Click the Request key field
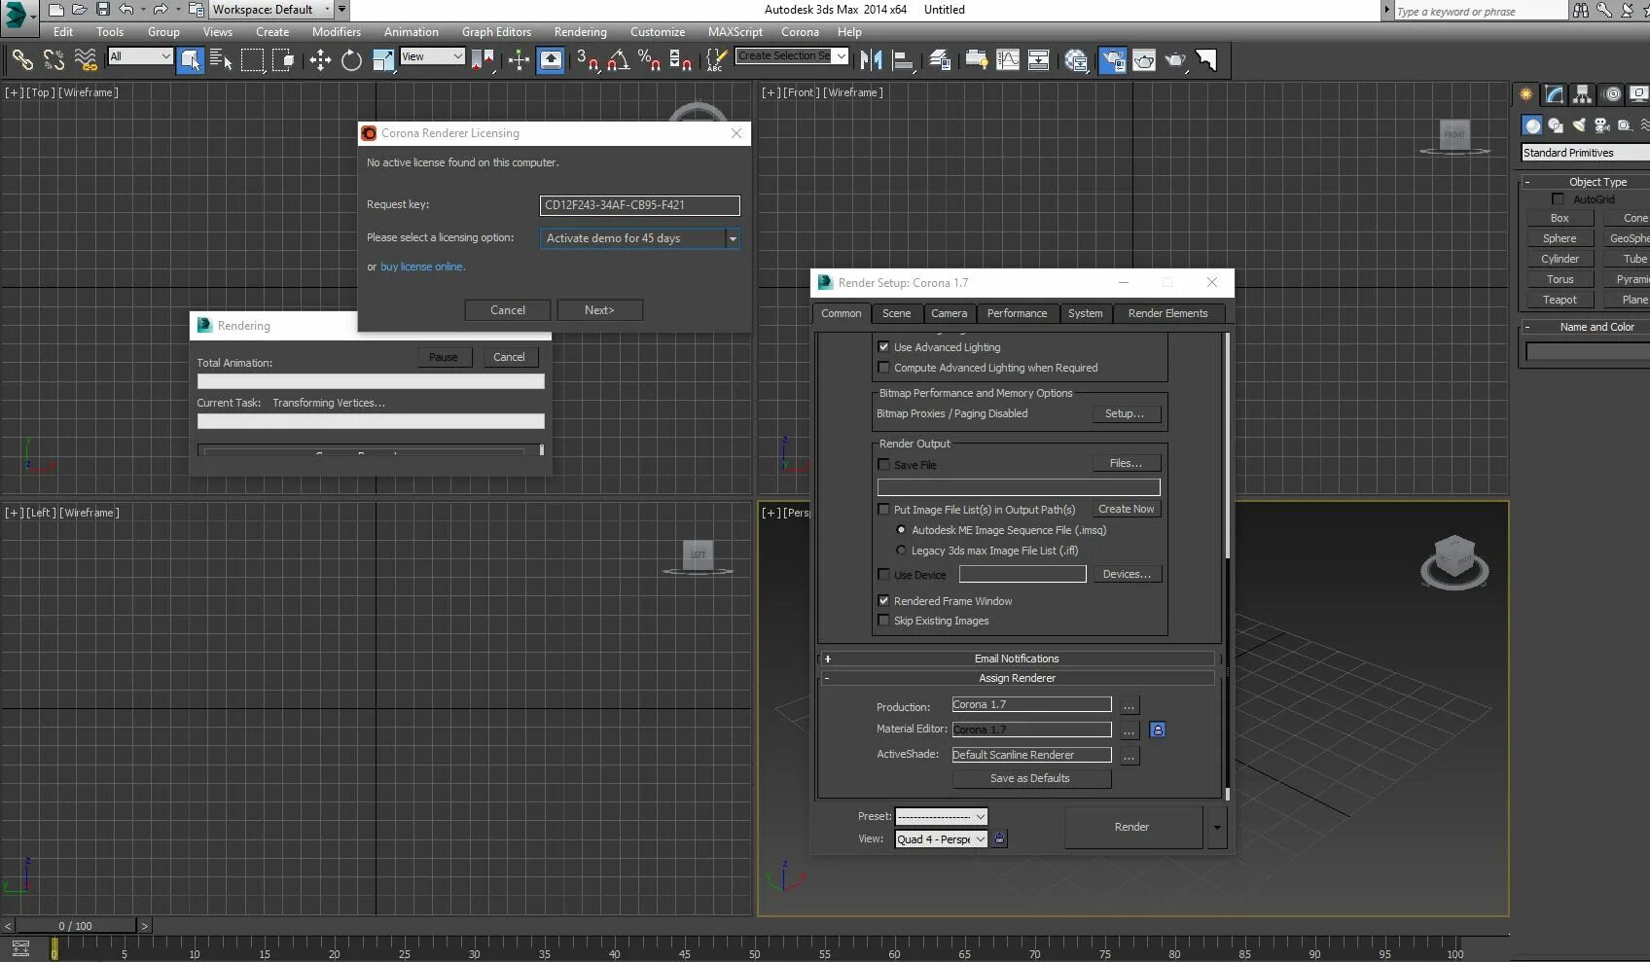The height and width of the screenshot is (962, 1650). pos(639,205)
